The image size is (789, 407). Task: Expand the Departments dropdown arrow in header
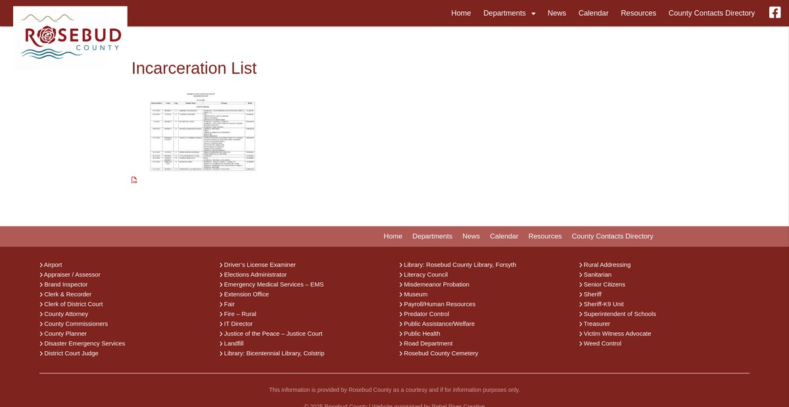tap(533, 14)
